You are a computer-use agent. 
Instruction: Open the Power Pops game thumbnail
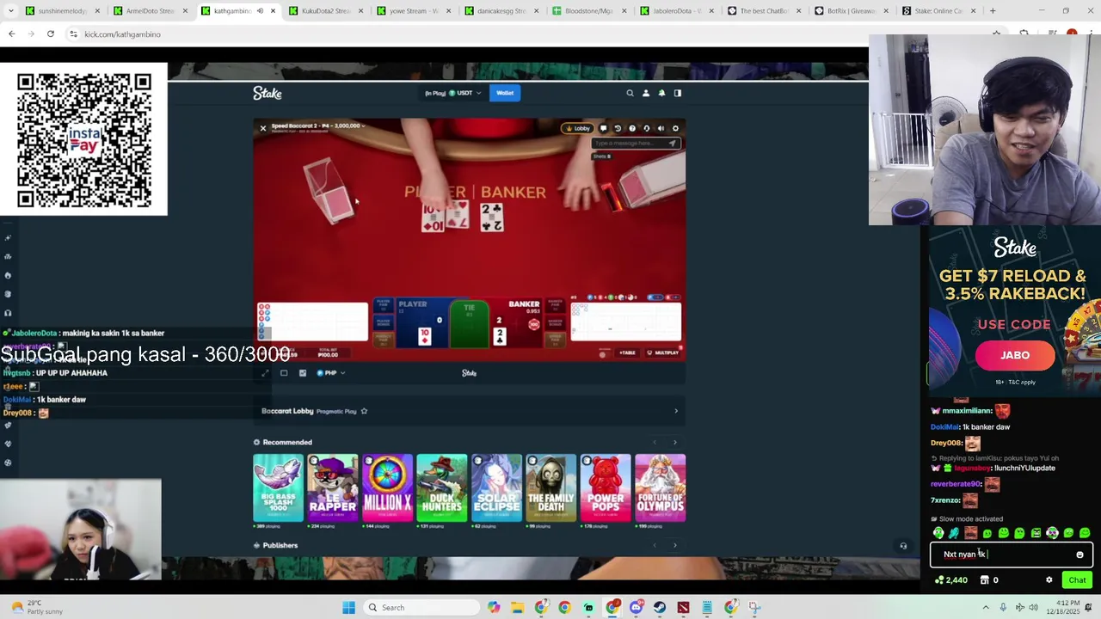606,487
